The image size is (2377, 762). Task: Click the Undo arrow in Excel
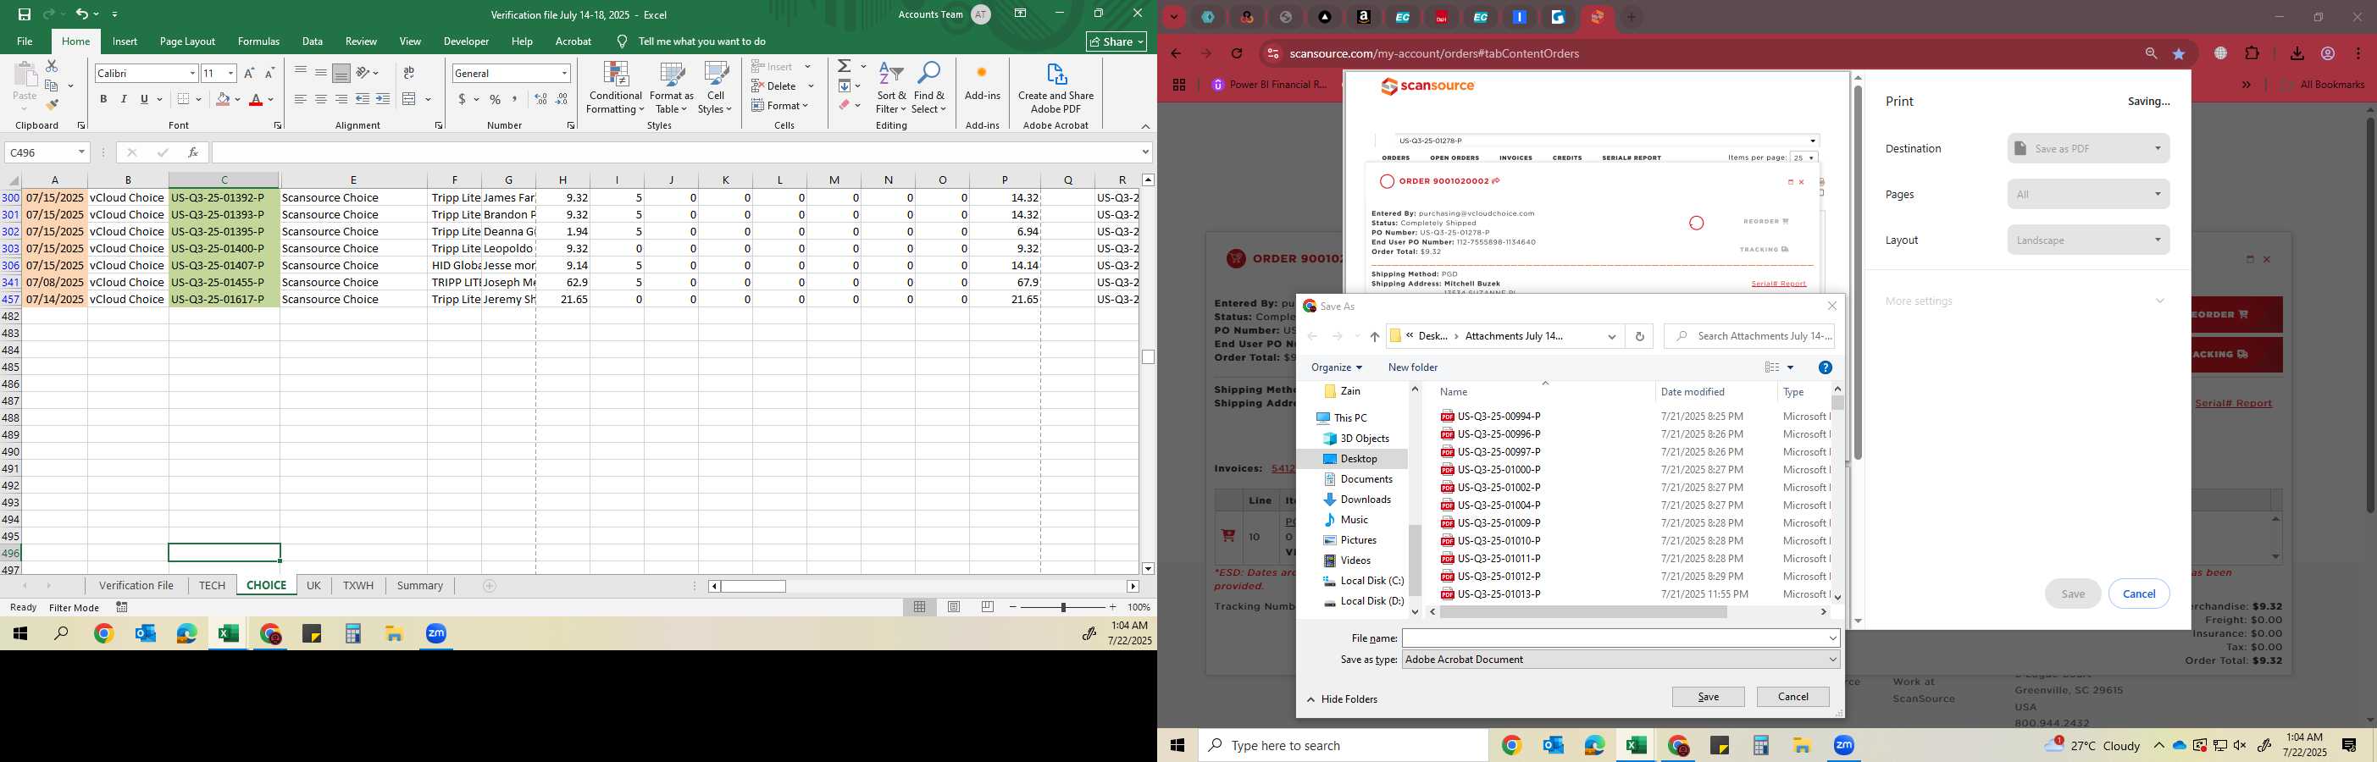pyautogui.click(x=82, y=14)
